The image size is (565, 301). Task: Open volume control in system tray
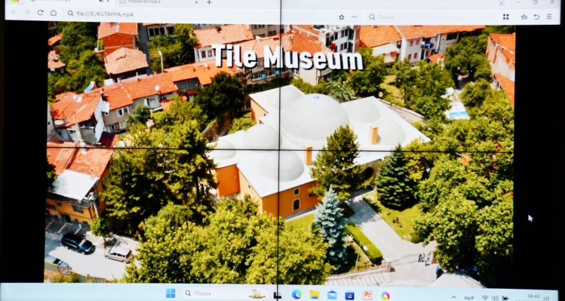click(x=495, y=298)
